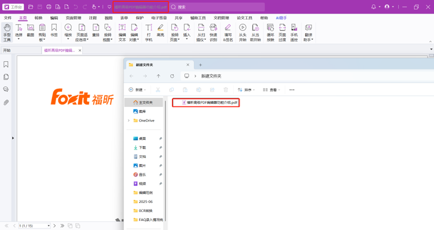Open the Clipboard (剪贴板) dropdown
The image size is (434, 230).
click(x=44, y=40)
